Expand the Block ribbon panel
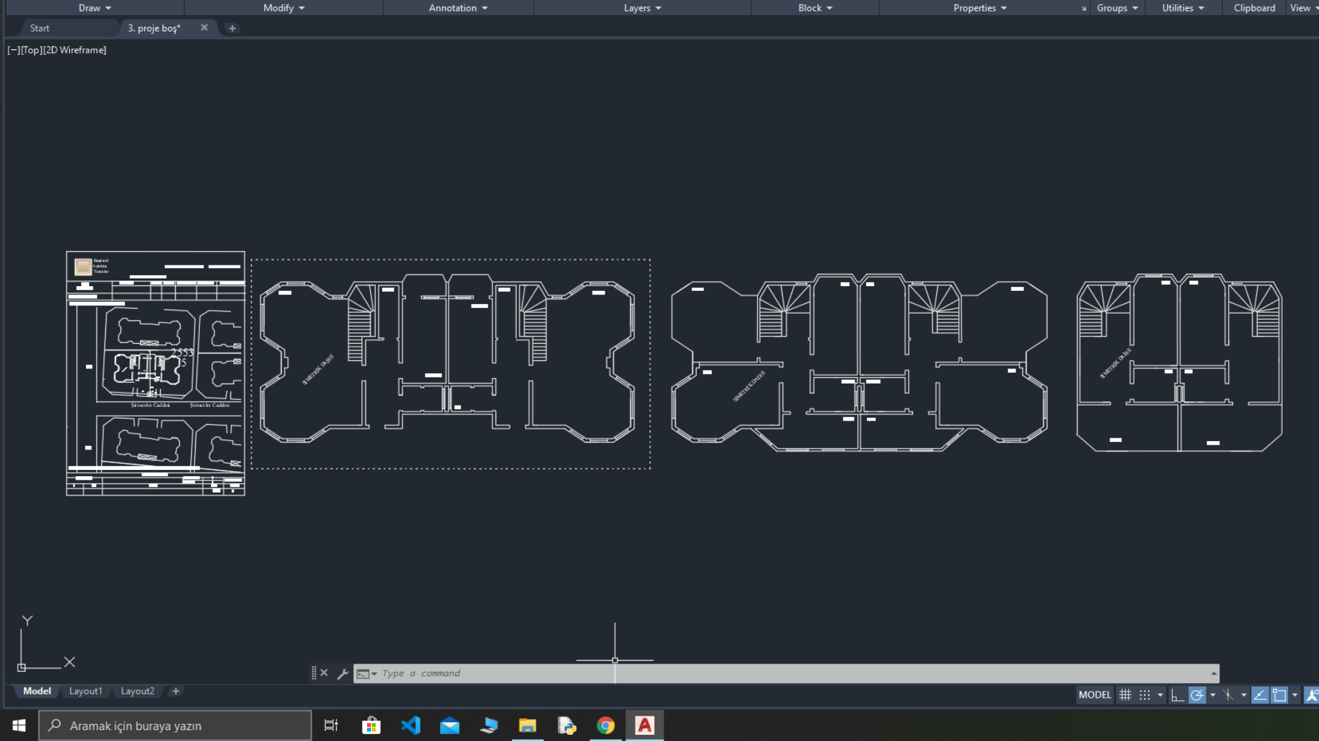This screenshot has height=741, width=1319. [x=815, y=8]
